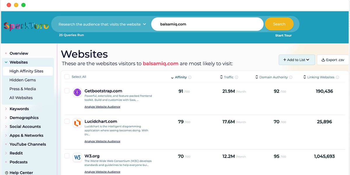This screenshot has height=175, width=350.
Task: Collapse the Websites sidebar section
Action: click(6, 62)
